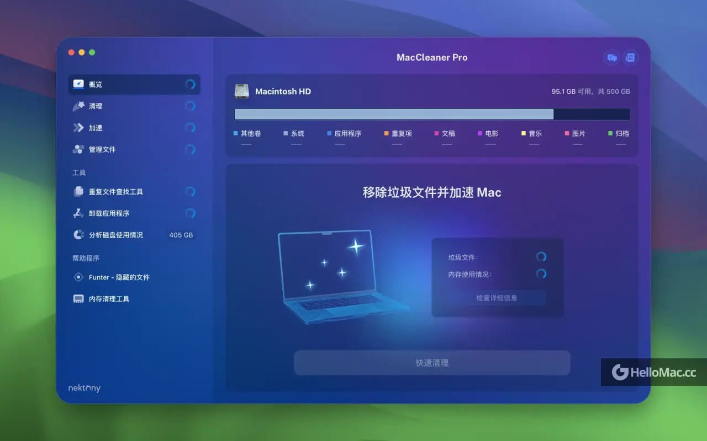Viewport: 707px width, 441px height.
Task: Click the 内存清理工具 memory chip icon
Action: pyautogui.click(x=78, y=299)
